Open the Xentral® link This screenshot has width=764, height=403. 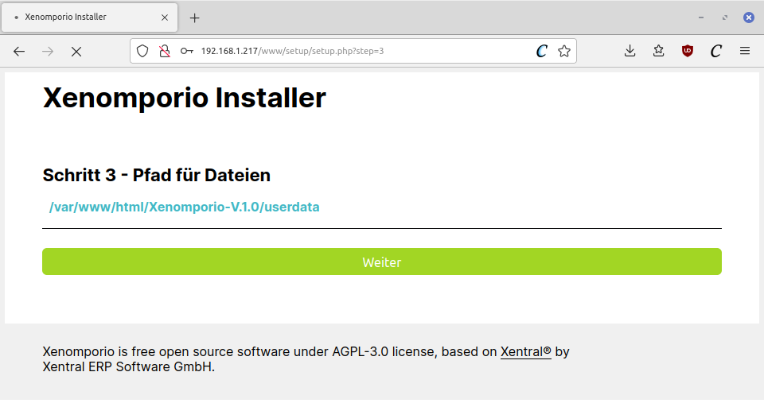(x=525, y=352)
